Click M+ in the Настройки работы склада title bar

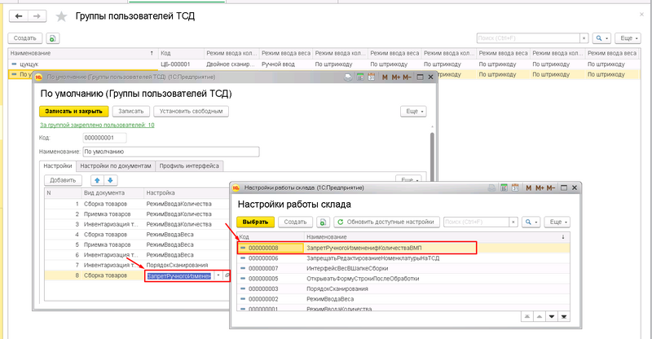[540, 188]
